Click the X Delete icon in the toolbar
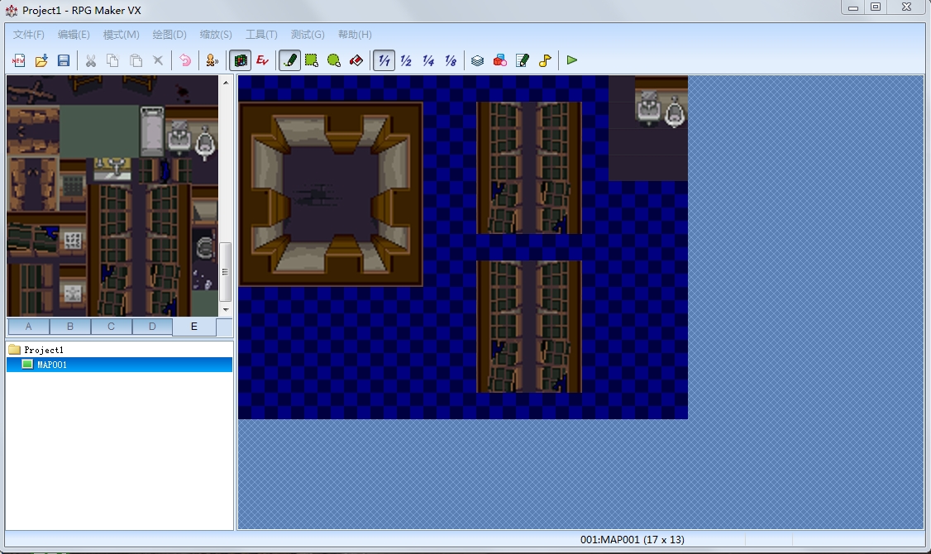931x554 pixels. pos(158,60)
